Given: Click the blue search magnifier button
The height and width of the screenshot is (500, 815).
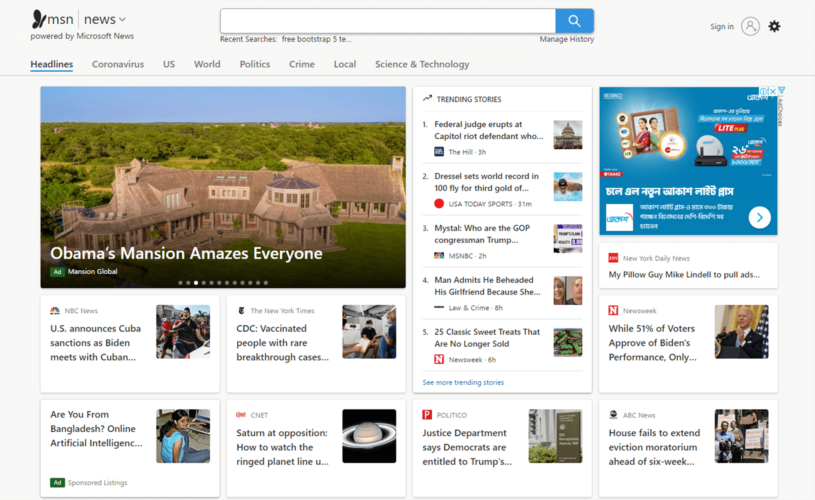Looking at the screenshot, I should coord(574,21).
